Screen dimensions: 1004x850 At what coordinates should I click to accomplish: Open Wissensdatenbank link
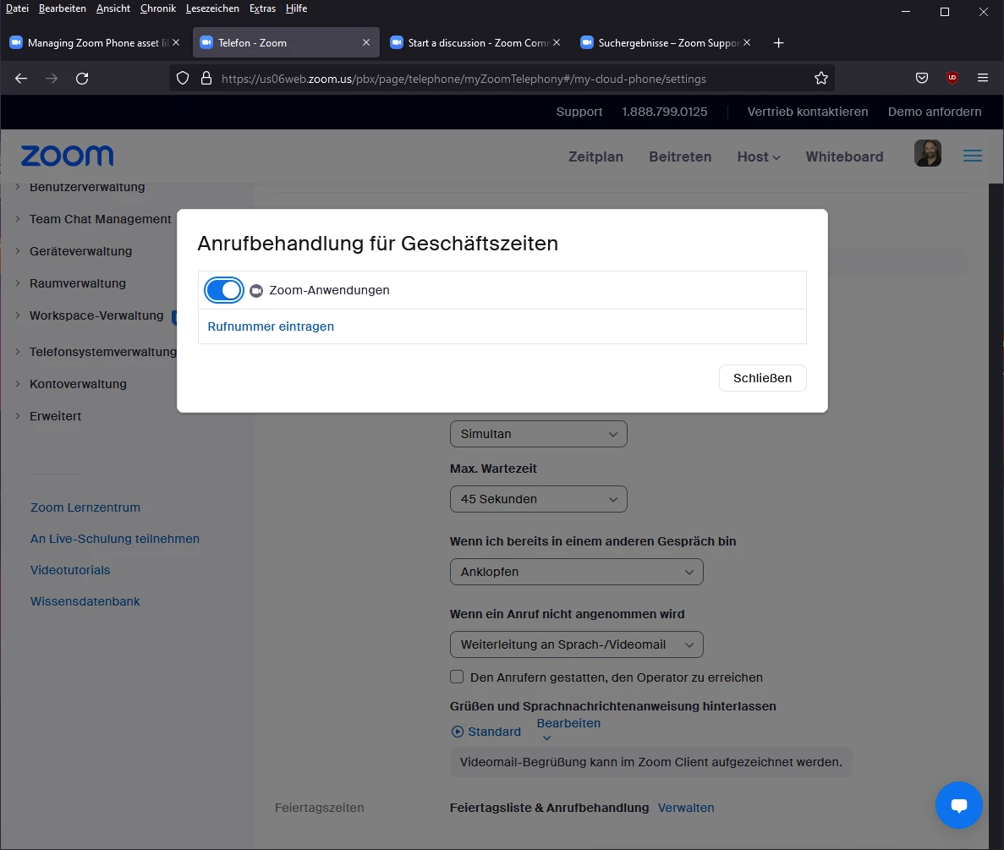click(85, 601)
